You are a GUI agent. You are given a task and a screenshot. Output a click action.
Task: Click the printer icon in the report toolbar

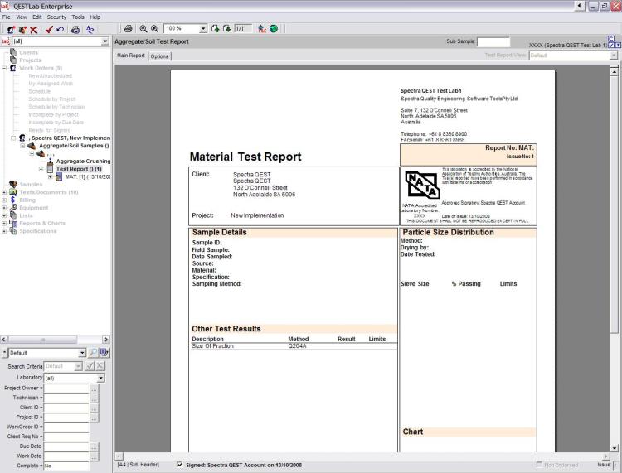pos(129,28)
